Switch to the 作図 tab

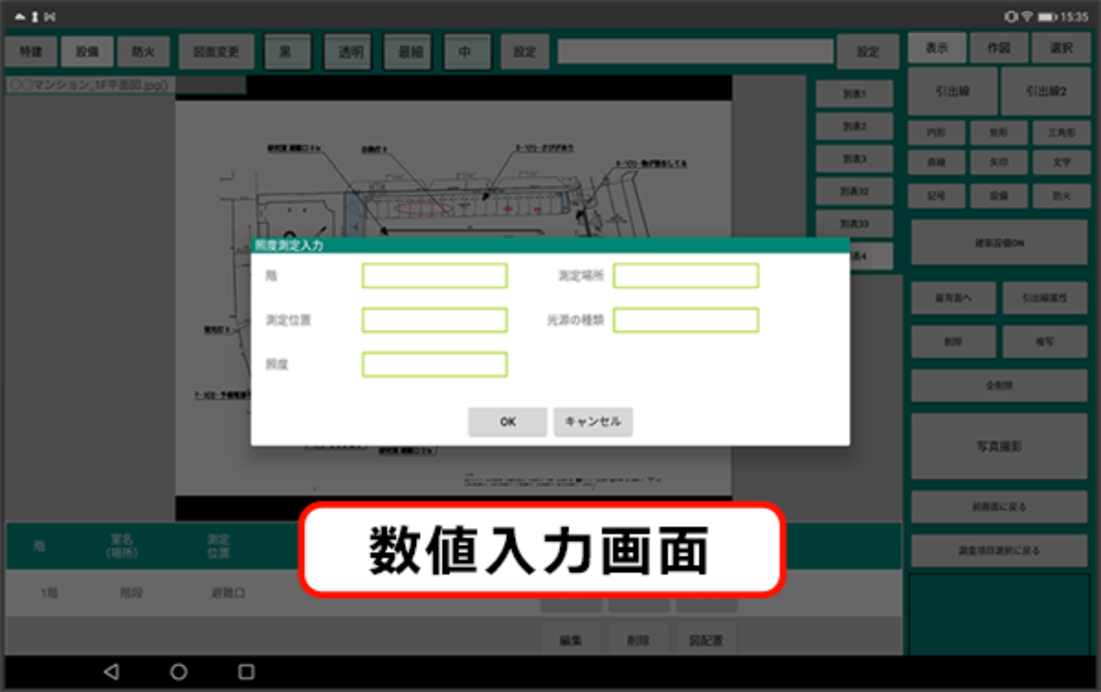tap(999, 48)
